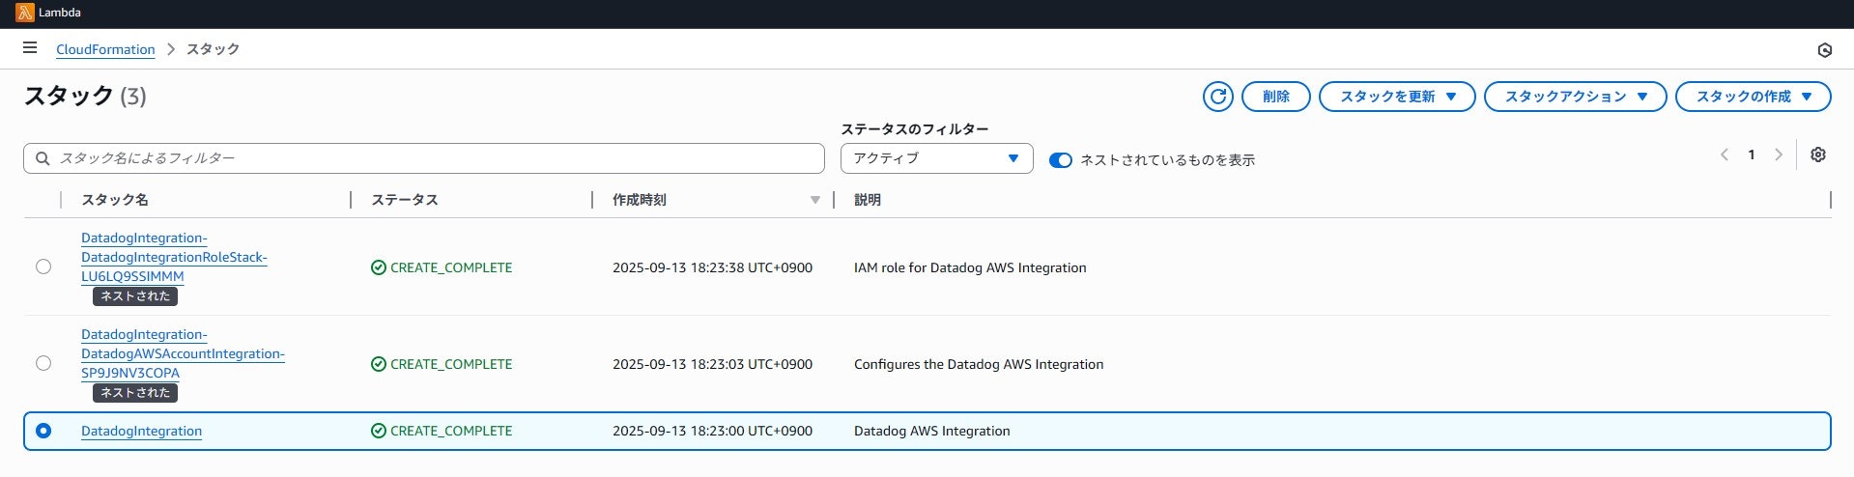Image resolution: width=1854 pixels, height=477 pixels.
Task: Click the green check icon for the DatadogIntegration row
Action: point(379,431)
